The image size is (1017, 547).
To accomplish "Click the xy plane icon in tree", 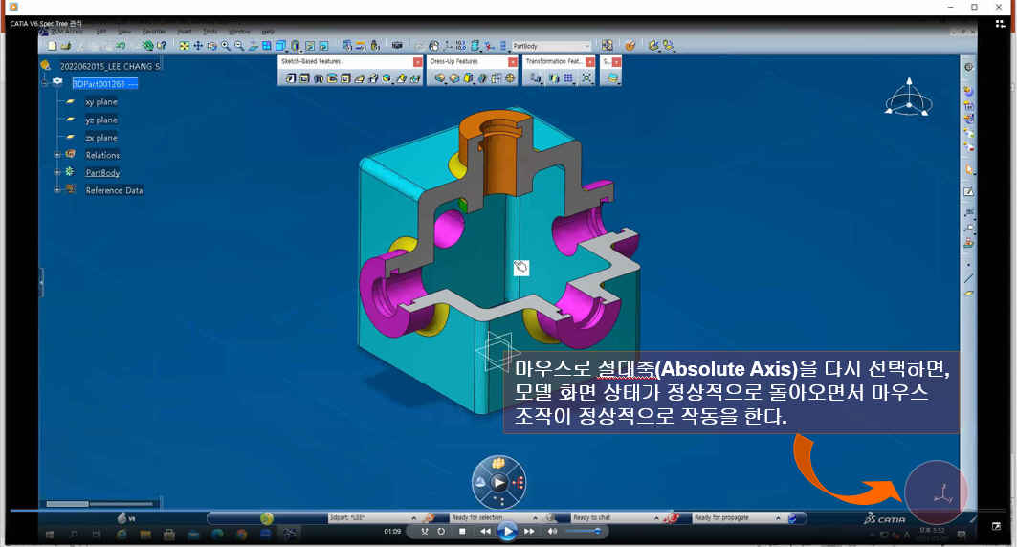I will [71, 101].
